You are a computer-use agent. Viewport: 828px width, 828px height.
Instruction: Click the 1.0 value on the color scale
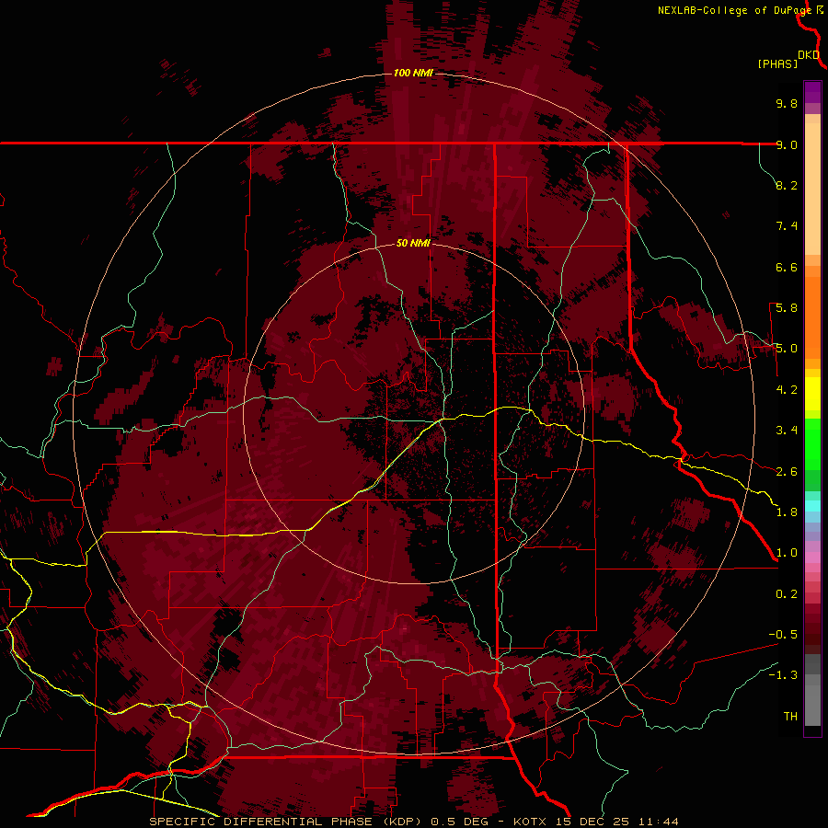coord(787,553)
